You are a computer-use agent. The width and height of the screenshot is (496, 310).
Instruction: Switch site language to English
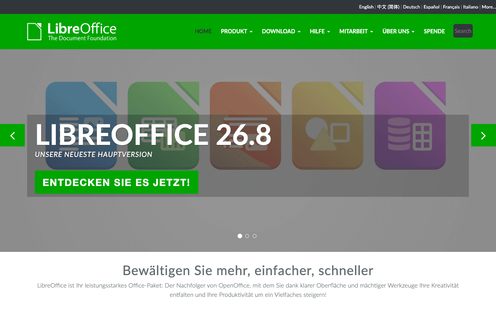point(366,7)
